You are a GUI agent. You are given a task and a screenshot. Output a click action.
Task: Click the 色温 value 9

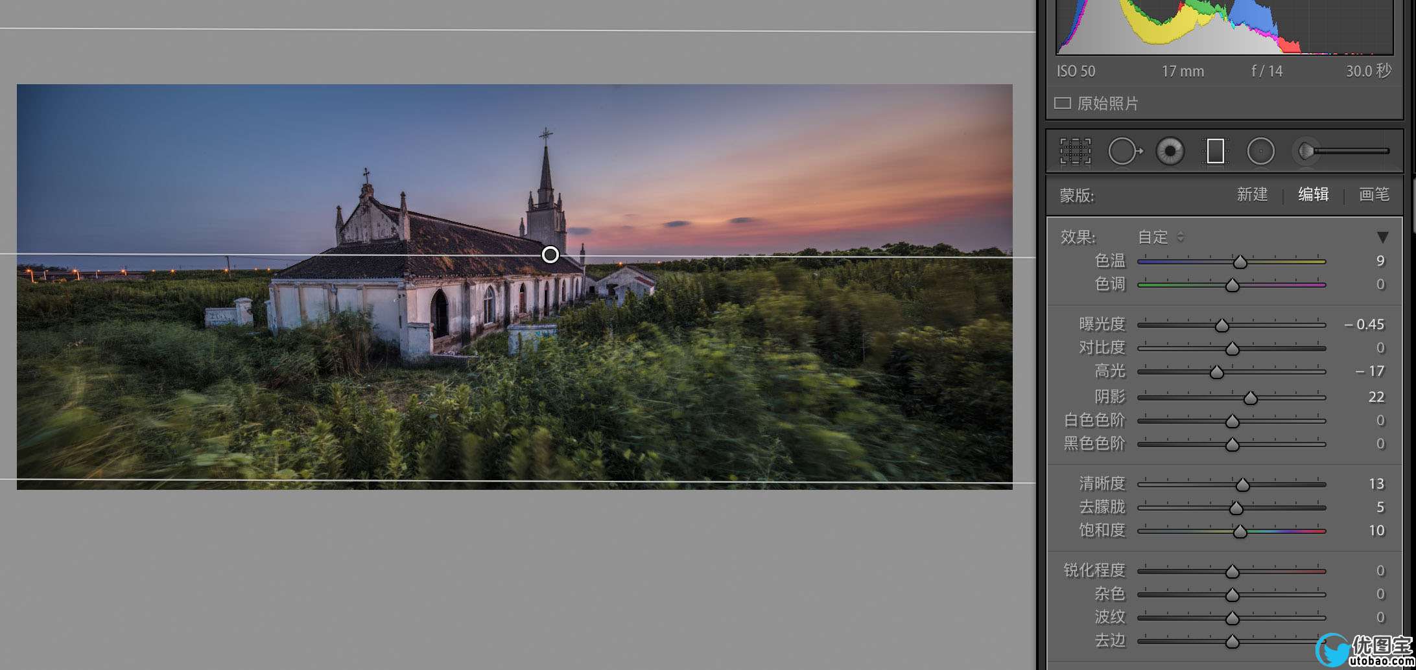pyautogui.click(x=1380, y=260)
